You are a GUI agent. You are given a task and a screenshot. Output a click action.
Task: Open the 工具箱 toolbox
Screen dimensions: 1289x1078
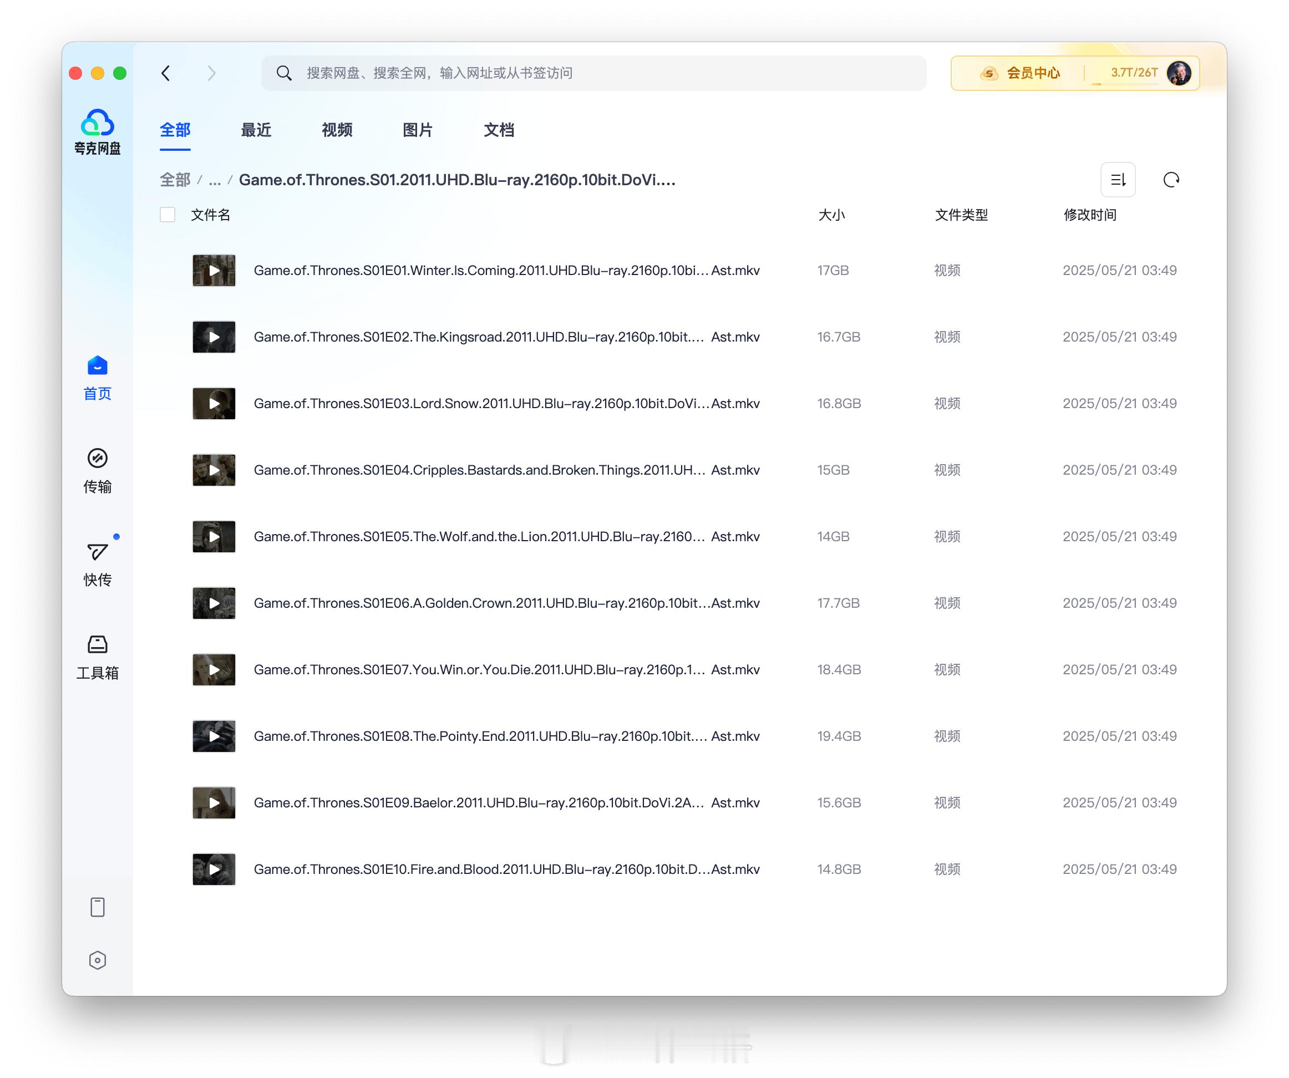tap(97, 657)
